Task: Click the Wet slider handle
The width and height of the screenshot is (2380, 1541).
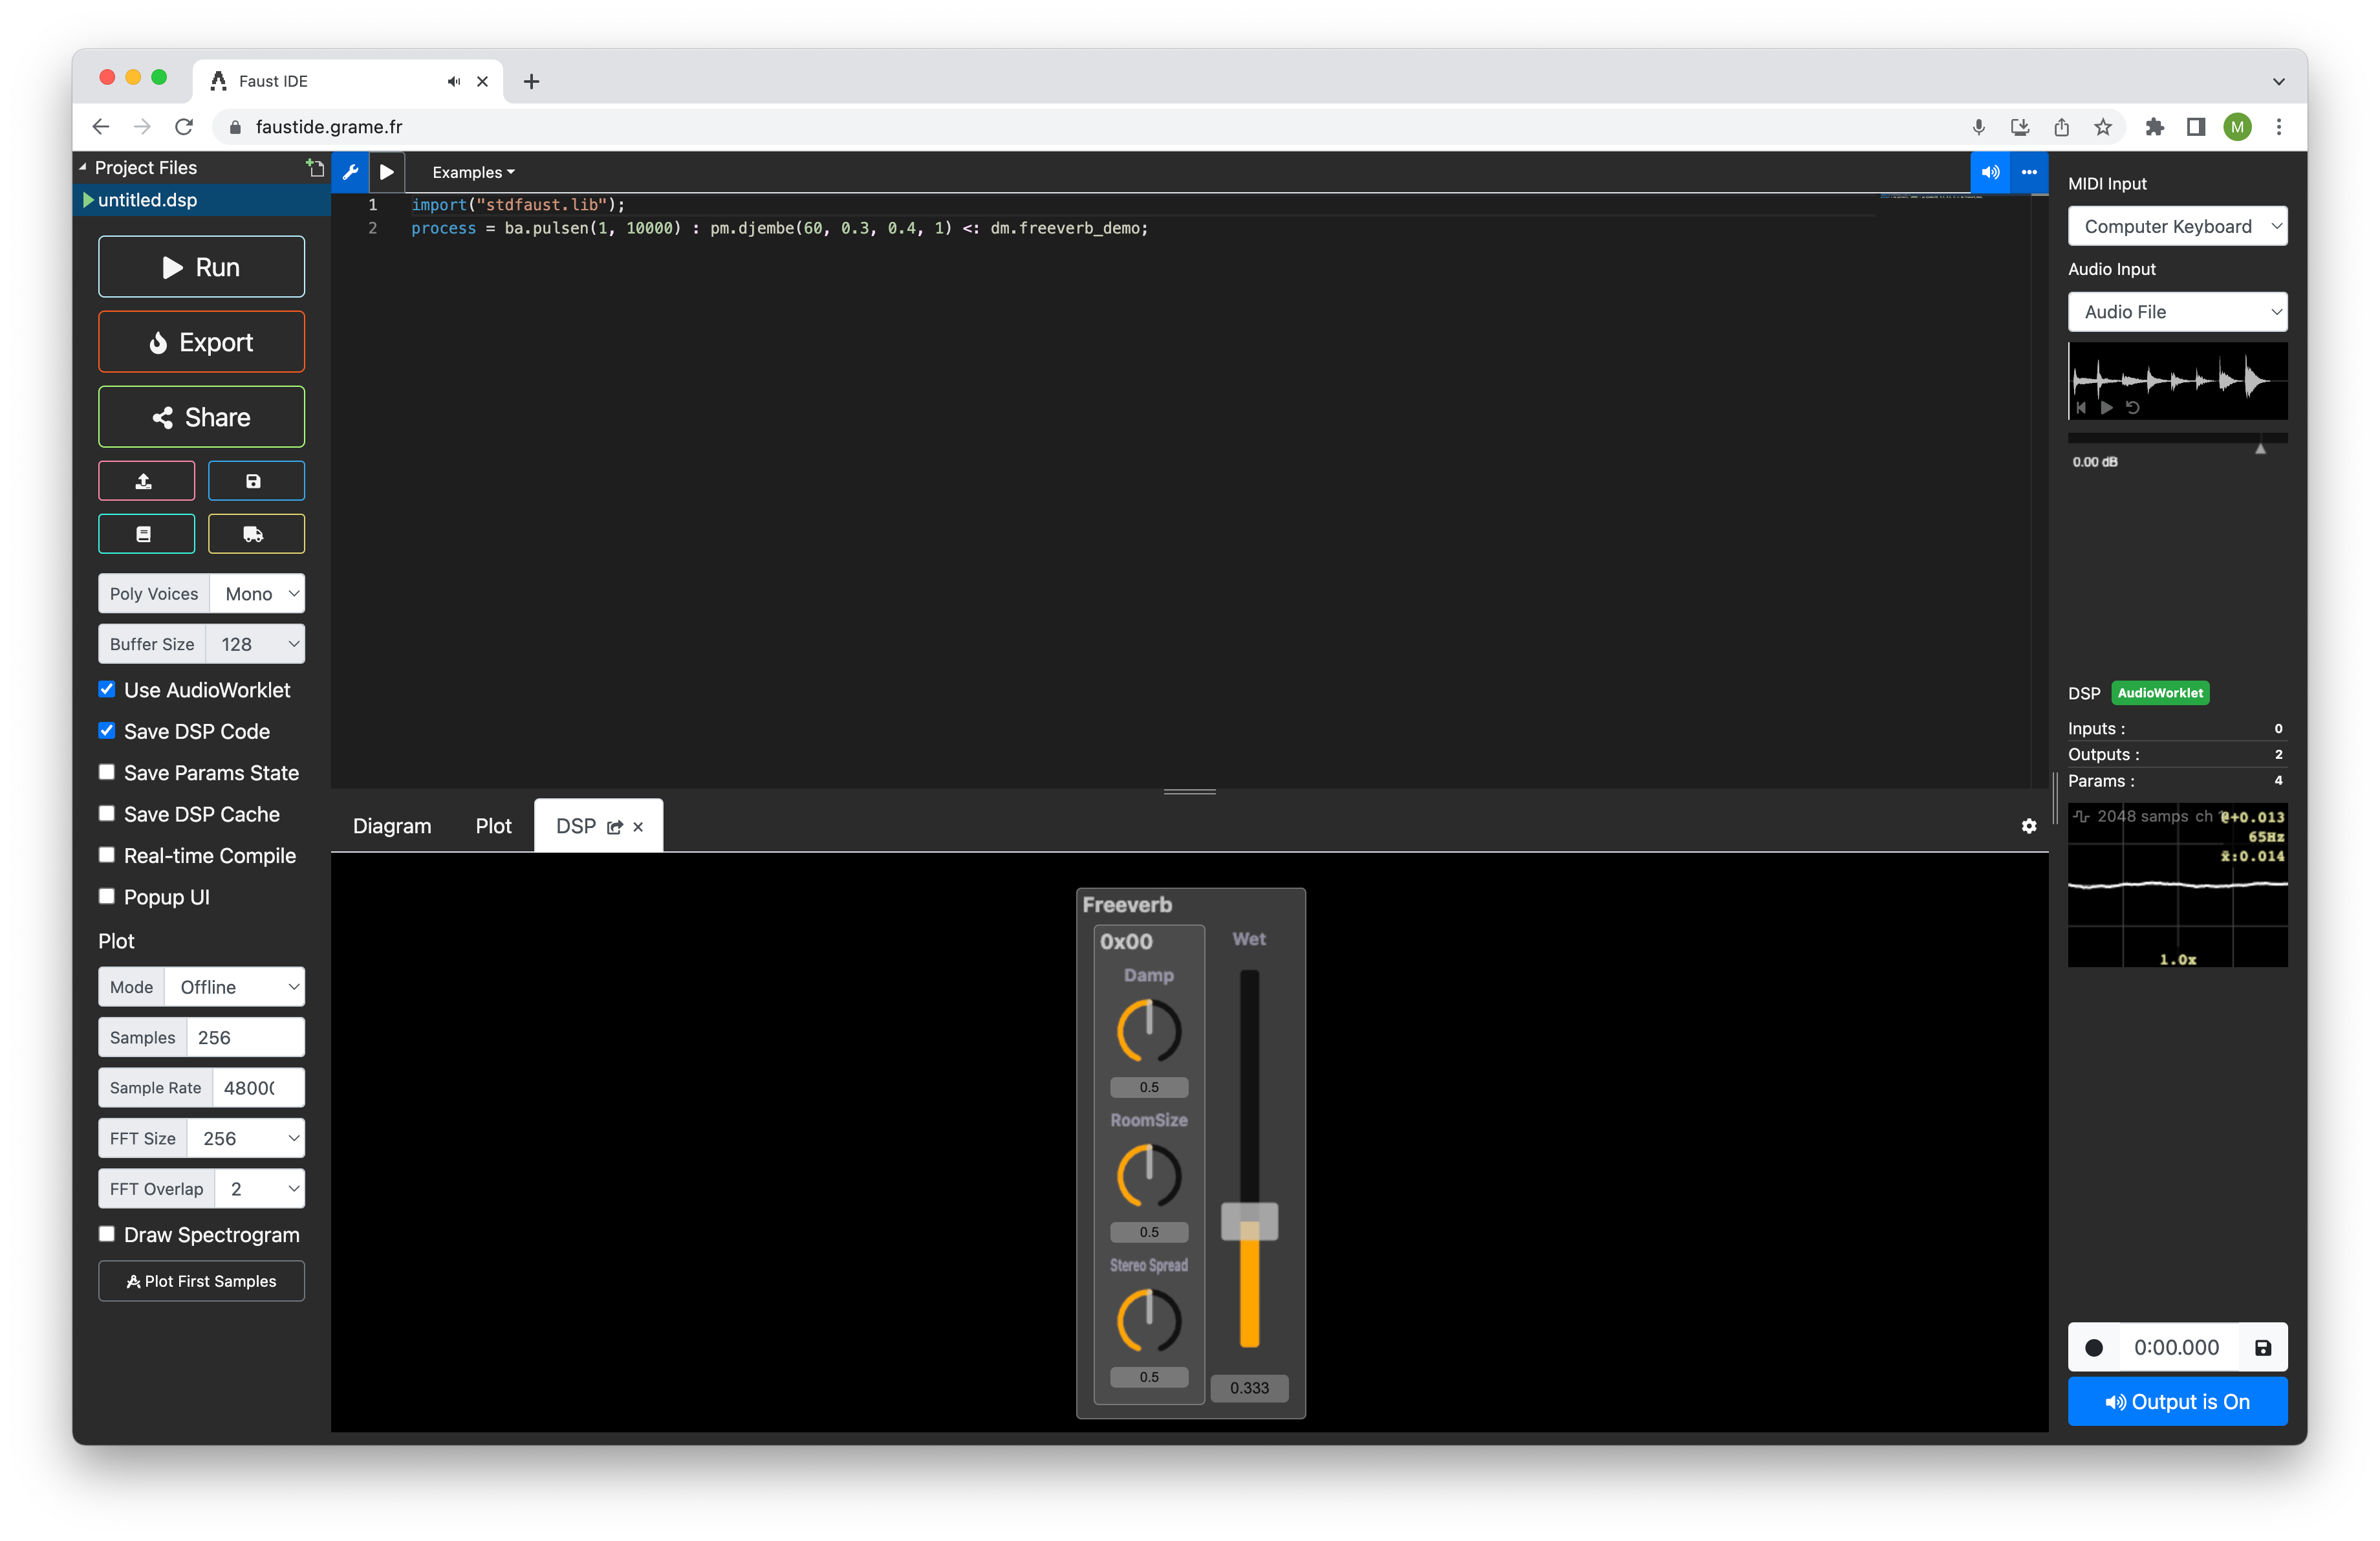Action: [x=1249, y=1221]
